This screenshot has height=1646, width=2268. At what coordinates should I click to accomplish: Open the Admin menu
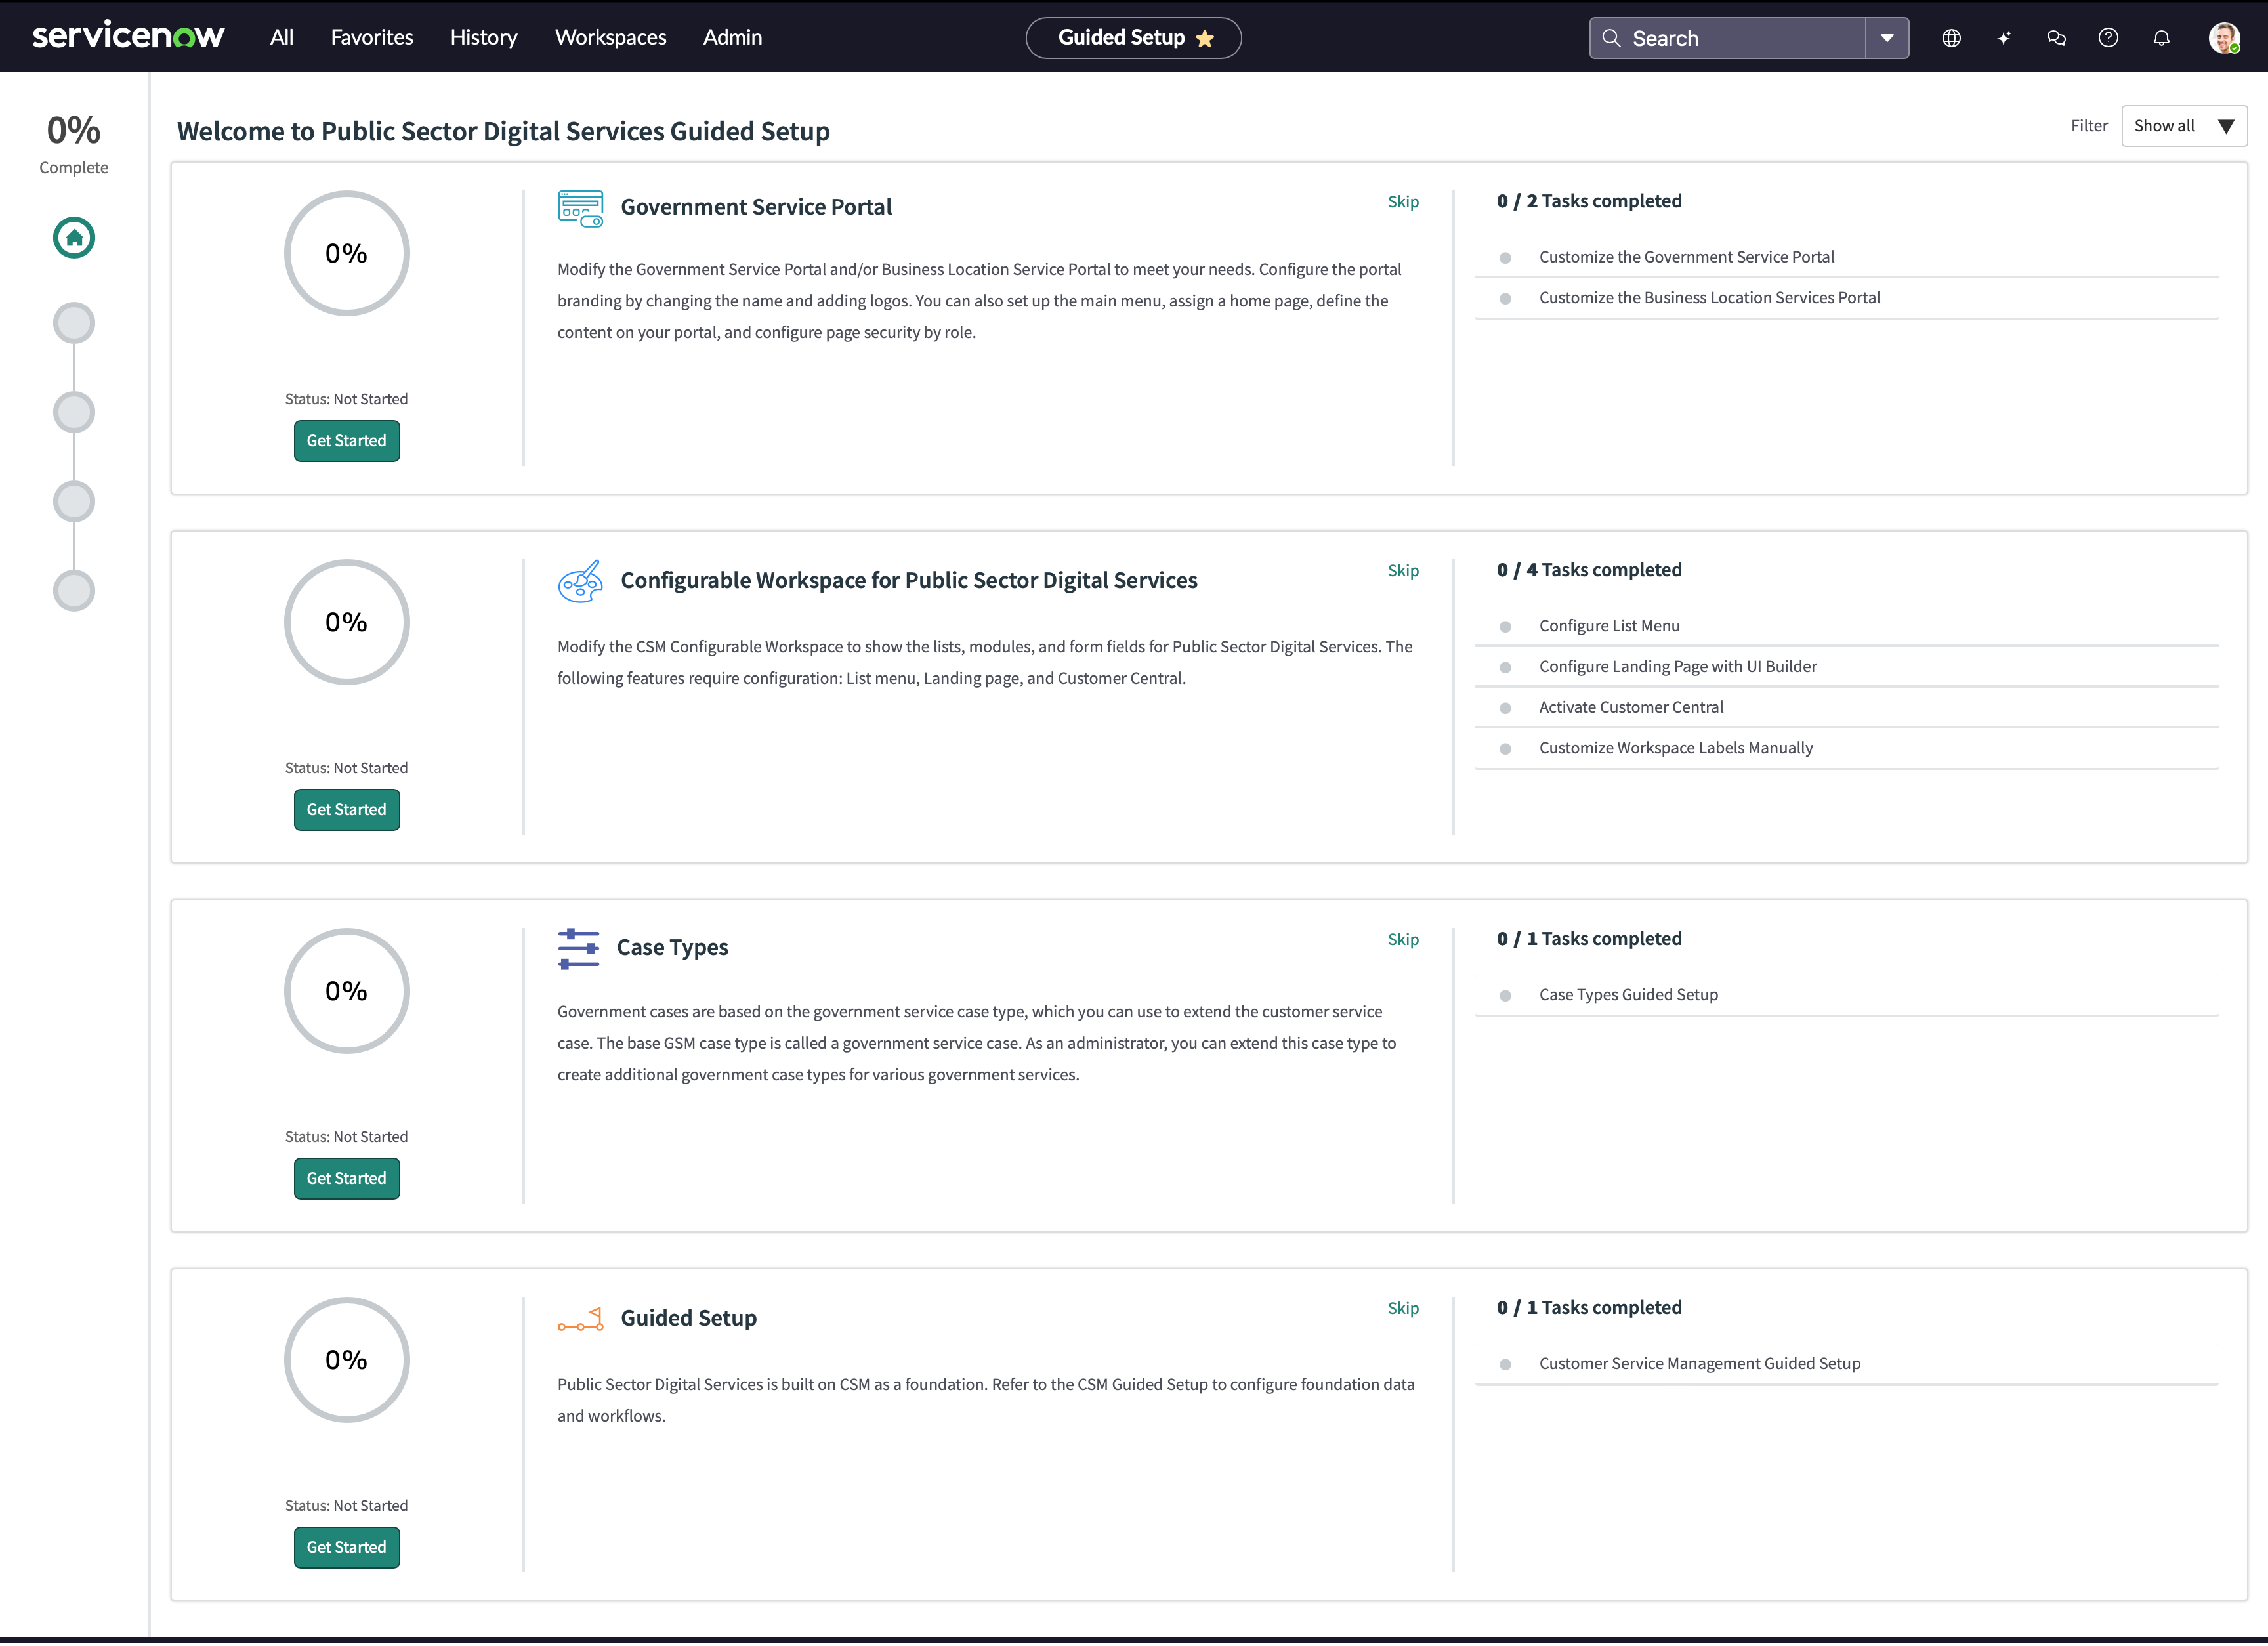[733, 37]
